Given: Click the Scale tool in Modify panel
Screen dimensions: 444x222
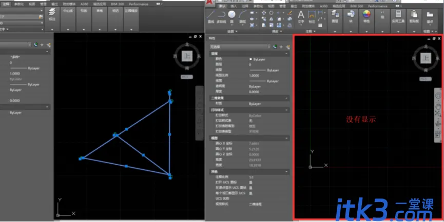Looking at the screenshot, I should pos(271,25).
